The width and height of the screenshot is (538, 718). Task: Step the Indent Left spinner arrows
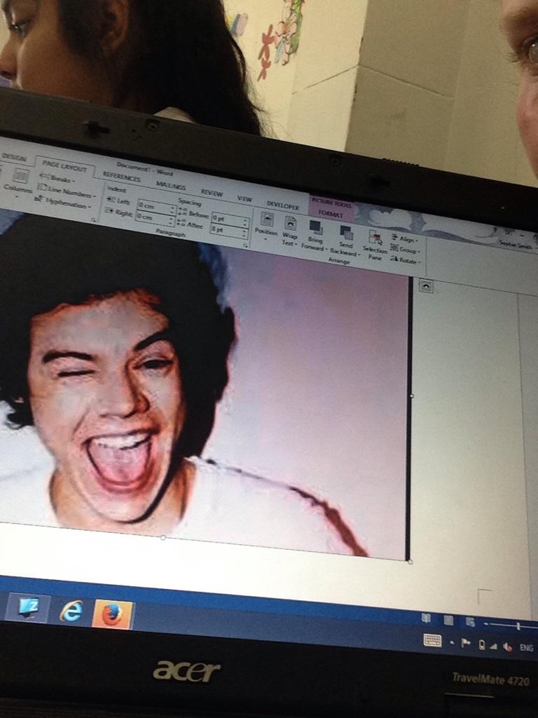[172, 209]
